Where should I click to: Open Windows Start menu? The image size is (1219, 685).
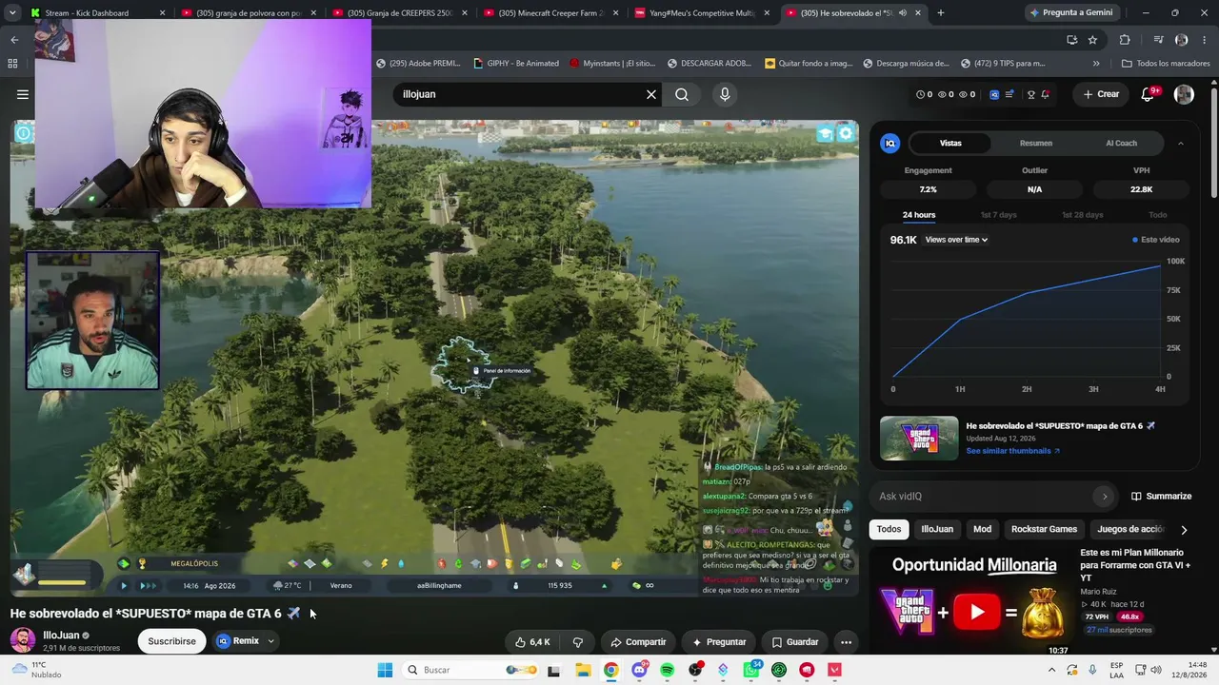(385, 670)
